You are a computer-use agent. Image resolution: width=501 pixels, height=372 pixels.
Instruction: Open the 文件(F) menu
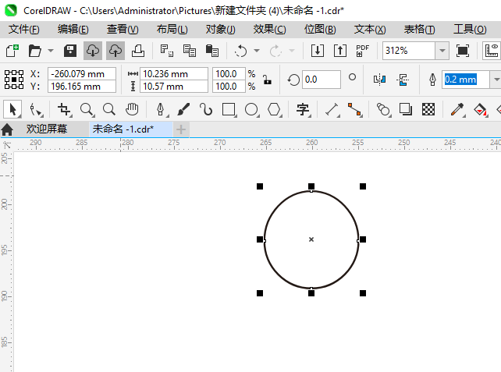(x=24, y=30)
